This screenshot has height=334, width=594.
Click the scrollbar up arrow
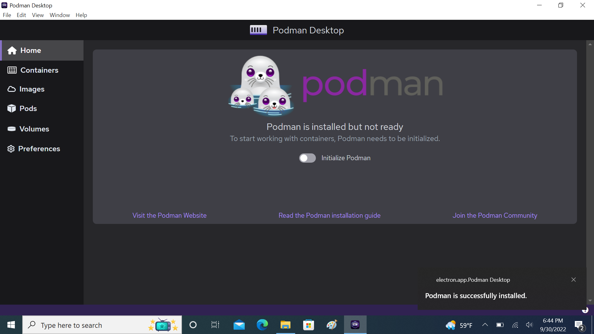pyautogui.click(x=590, y=44)
